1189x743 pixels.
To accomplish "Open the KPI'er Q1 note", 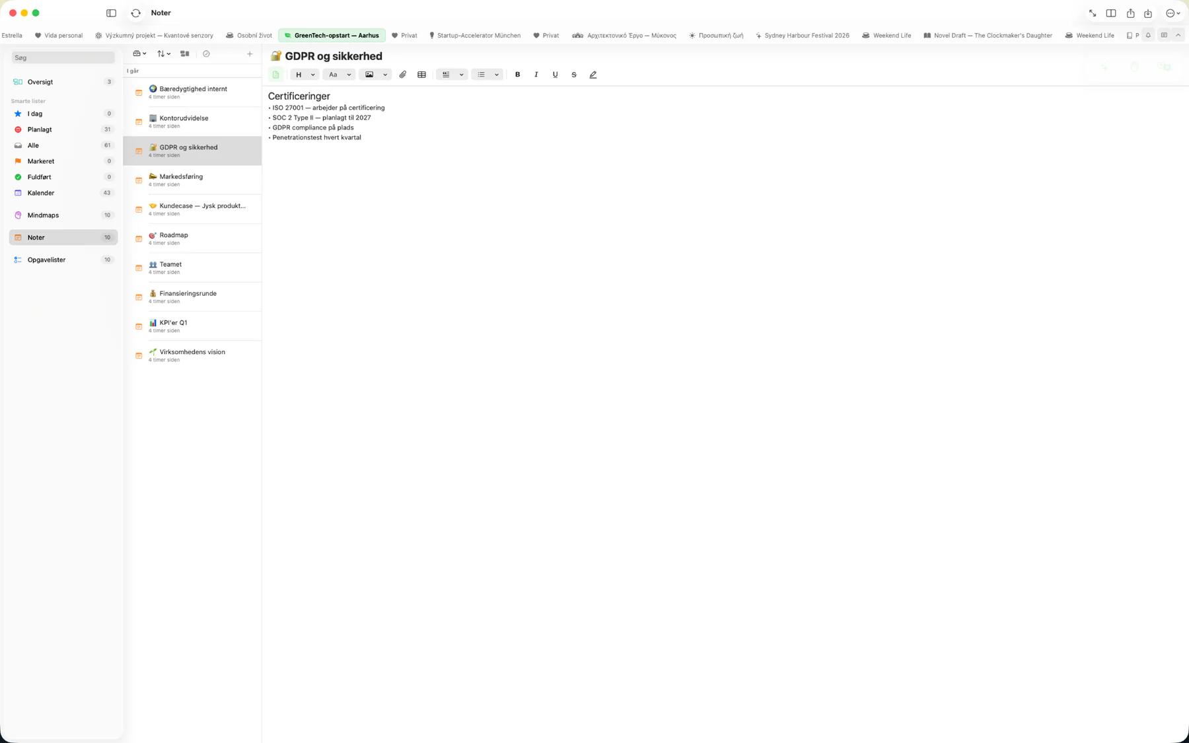I will click(192, 326).
